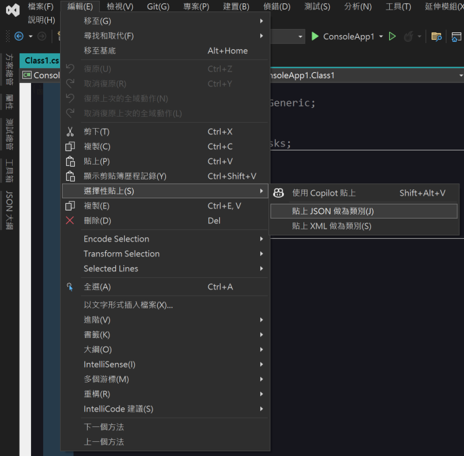Click the copy icon beside 複製(C)
This screenshot has width=464, height=456.
click(70, 146)
